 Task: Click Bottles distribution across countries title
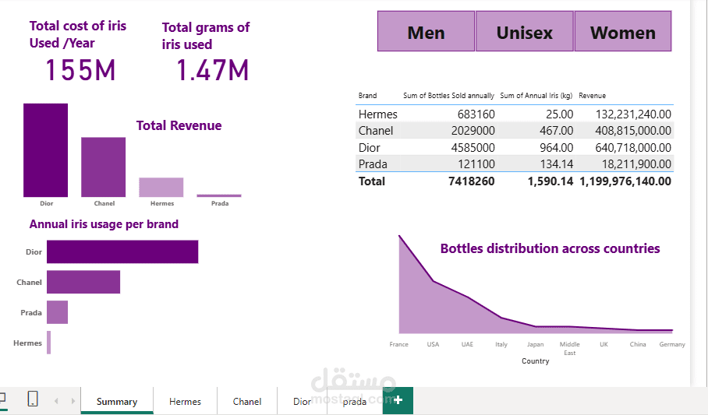click(x=550, y=248)
